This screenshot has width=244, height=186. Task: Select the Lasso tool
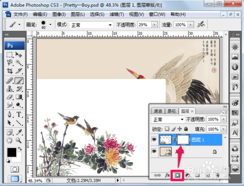pyautogui.click(x=10, y=62)
